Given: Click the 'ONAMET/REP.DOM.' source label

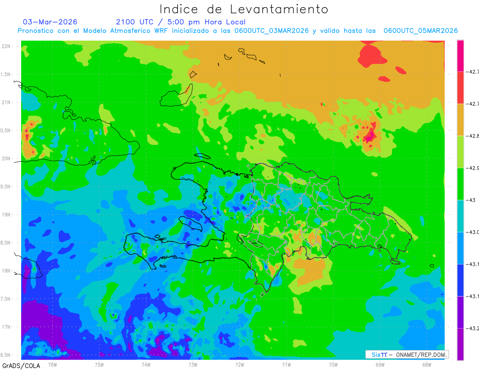Looking at the screenshot, I should [421, 354].
